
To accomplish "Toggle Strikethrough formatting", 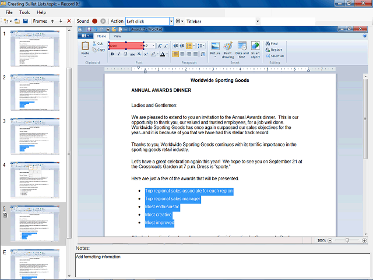I will click(x=132, y=54).
